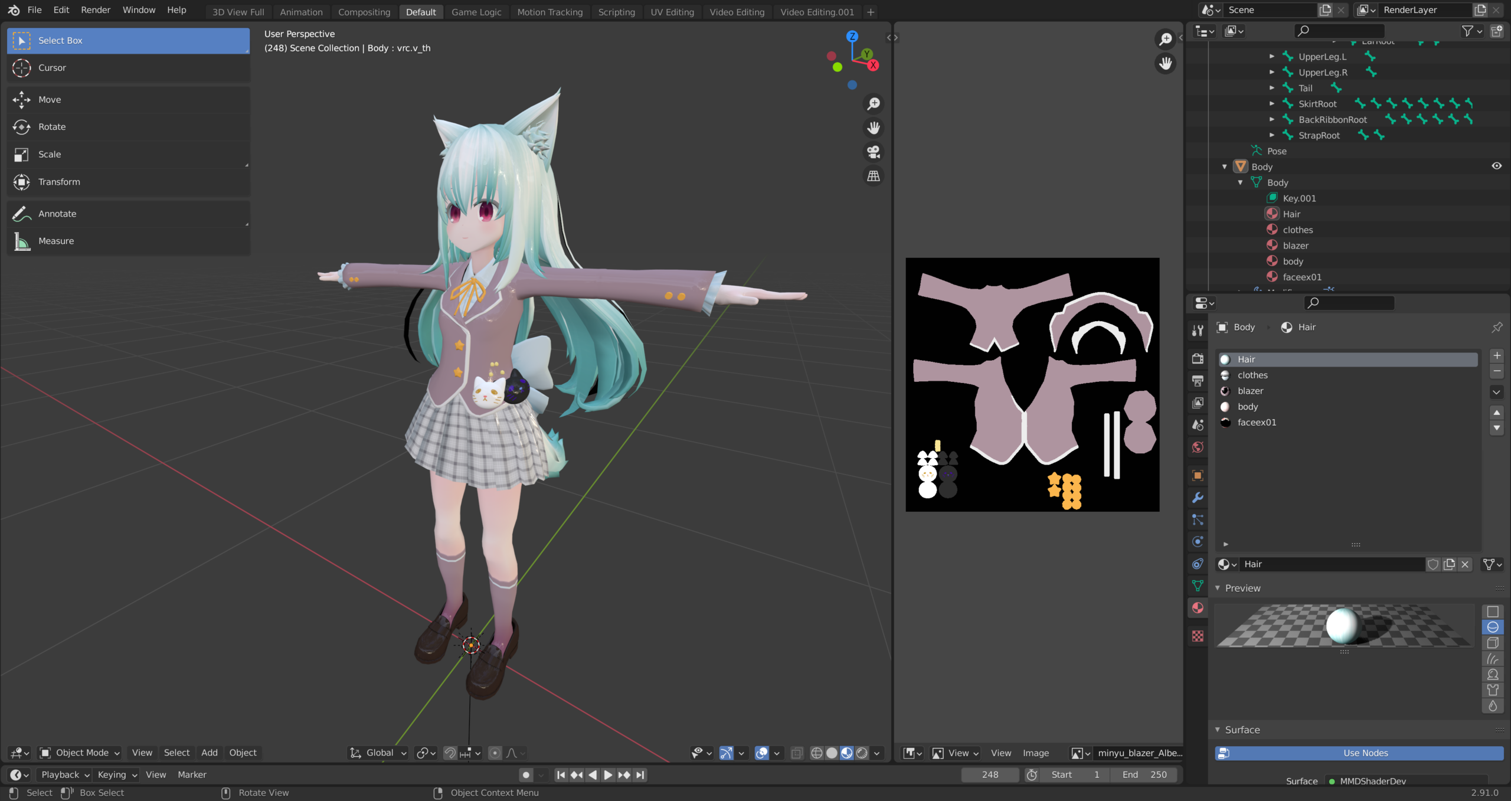The height and width of the screenshot is (801, 1511).
Task: Open the Scene properties tab
Action: tap(1198, 425)
